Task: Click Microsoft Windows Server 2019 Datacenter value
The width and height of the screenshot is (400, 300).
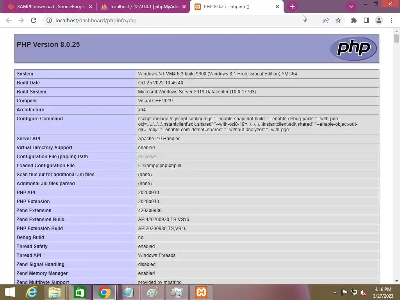Action: pyautogui.click(x=197, y=91)
